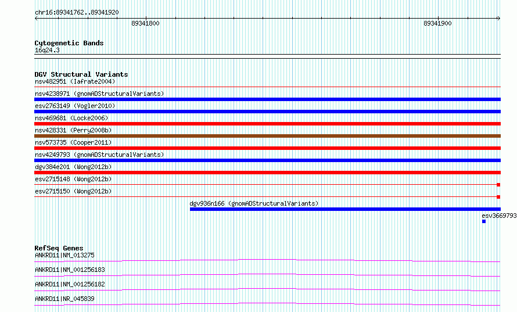Open variant esv2715150 (Wong2012b)
517x312 pixels.
tap(73, 191)
